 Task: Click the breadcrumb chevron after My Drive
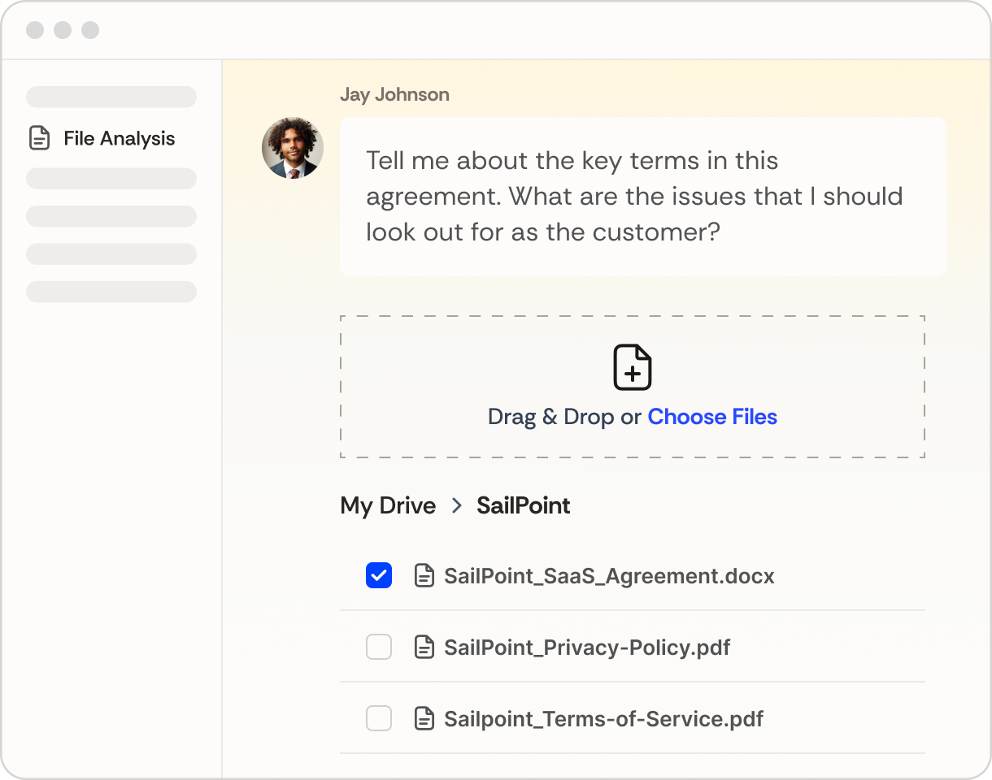click(x=457, y=505)
